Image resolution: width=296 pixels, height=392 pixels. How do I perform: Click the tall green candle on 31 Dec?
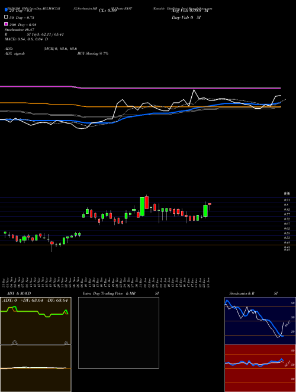coord(142,207)
